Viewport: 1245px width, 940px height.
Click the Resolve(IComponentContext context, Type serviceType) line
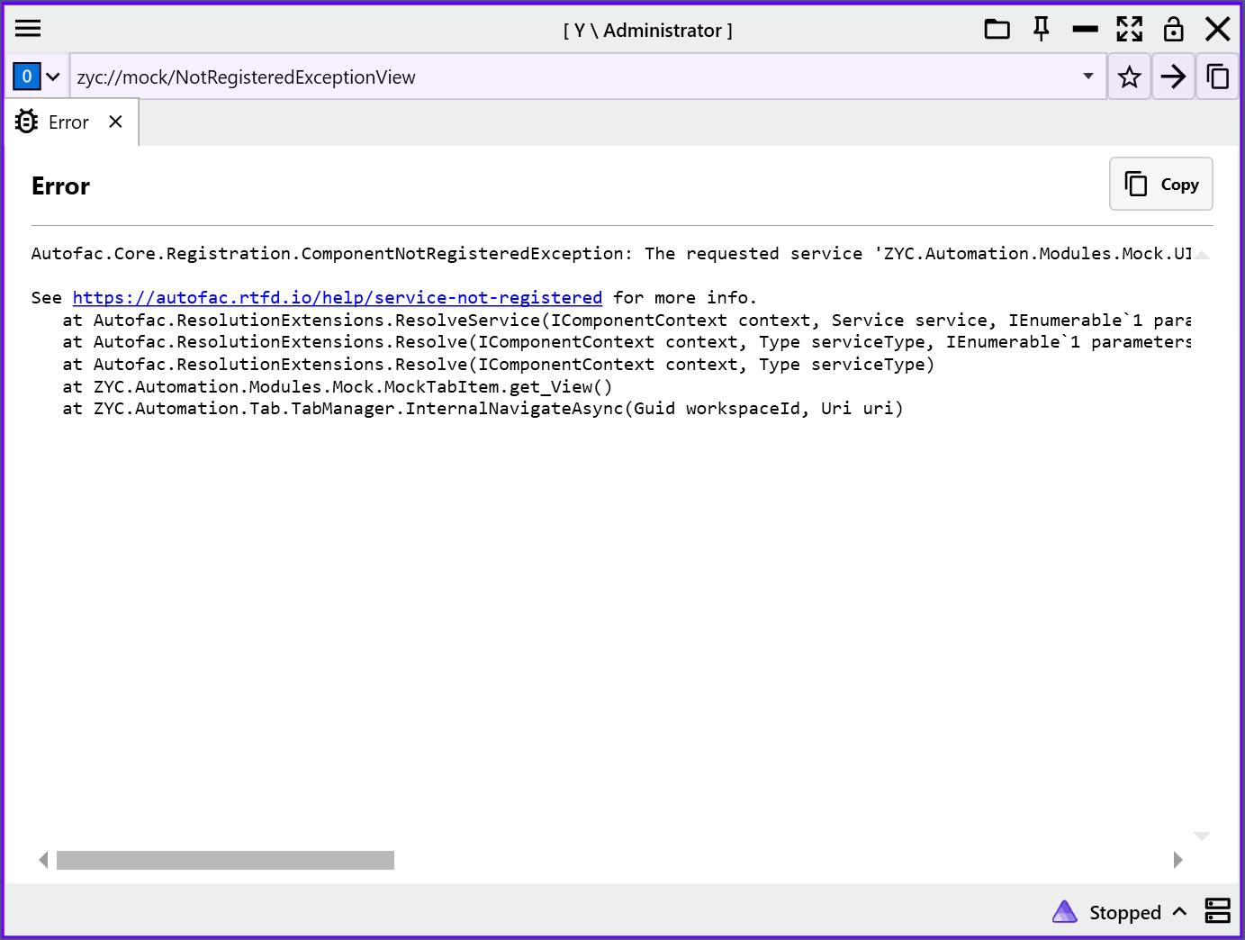499,365
